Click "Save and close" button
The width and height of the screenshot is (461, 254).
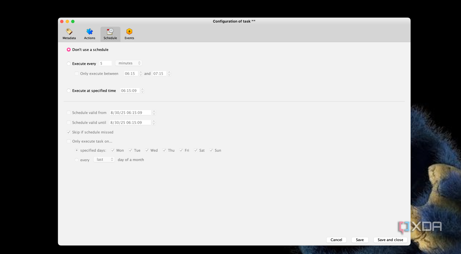[390, 240]
